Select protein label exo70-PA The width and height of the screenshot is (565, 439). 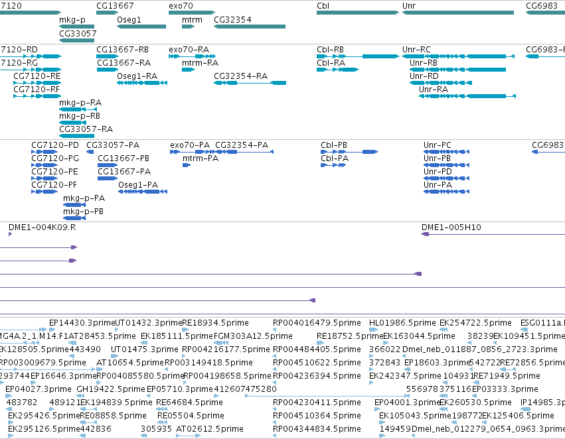[189, 145]
